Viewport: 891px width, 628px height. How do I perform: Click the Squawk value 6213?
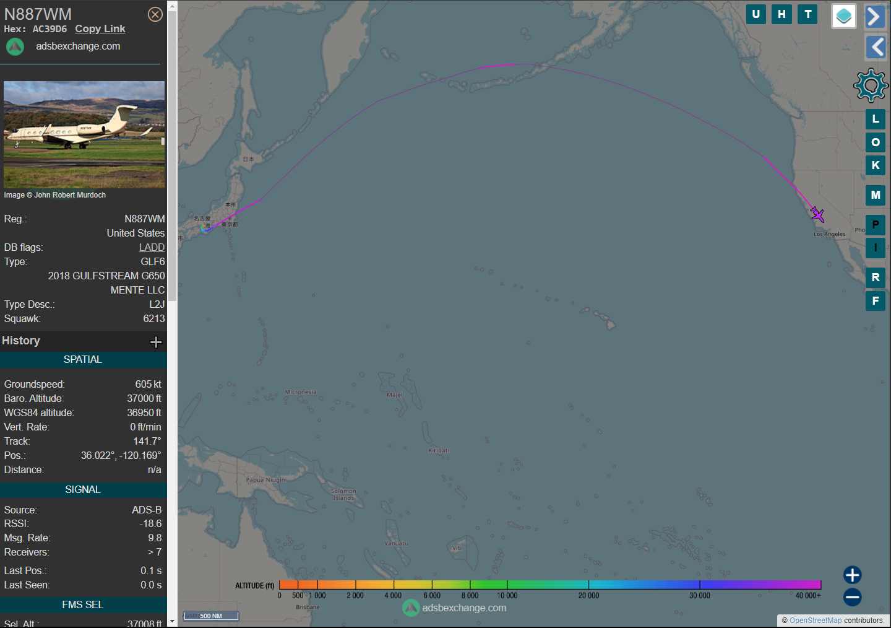pyautogui.click(x=154, y=319)
